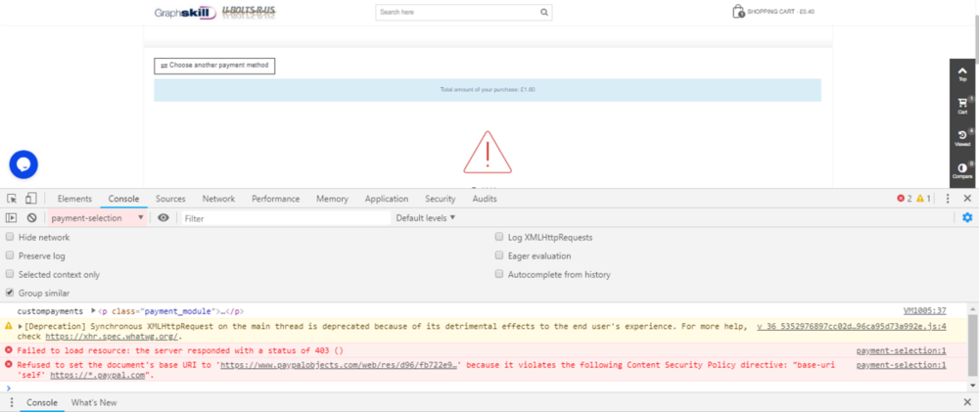Click the console Filter input field
Image resolution: width=979 pixels, height=412 pixels.
pyautogui.click(x=284, y=218)
